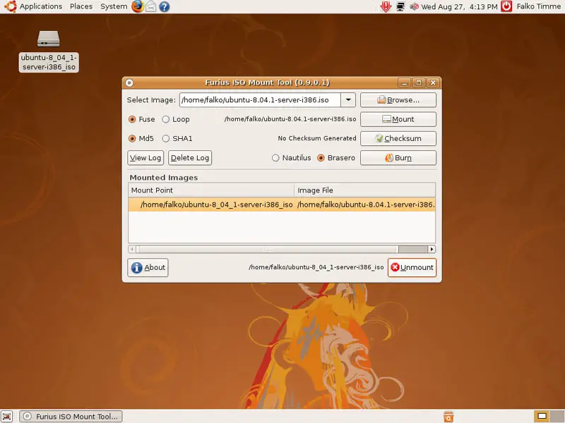This screenshot has width=565, height=423.
Task: Click the scroll right arrow of mounted list
Action: pos(432,250)
